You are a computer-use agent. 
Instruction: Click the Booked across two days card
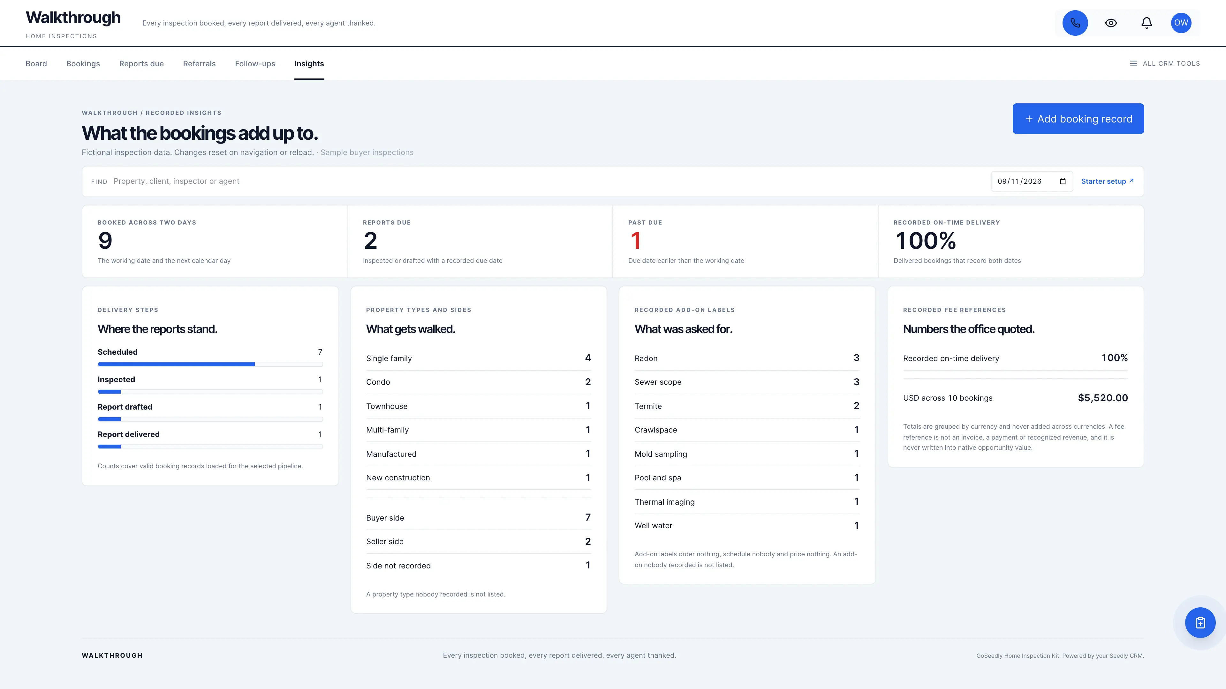click(x=215, y=241)
